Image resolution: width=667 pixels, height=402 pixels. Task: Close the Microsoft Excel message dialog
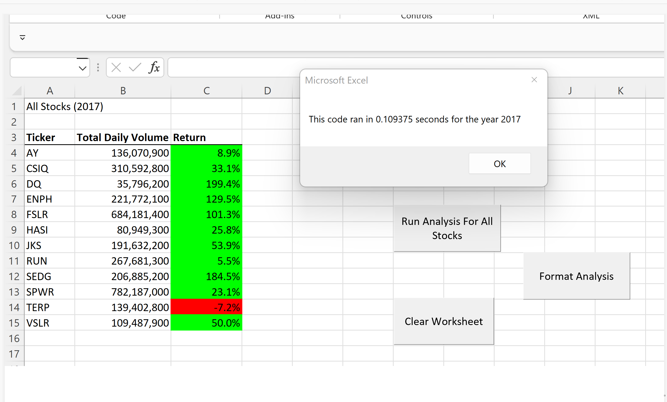pyautogui.click(x=534, y=80)
